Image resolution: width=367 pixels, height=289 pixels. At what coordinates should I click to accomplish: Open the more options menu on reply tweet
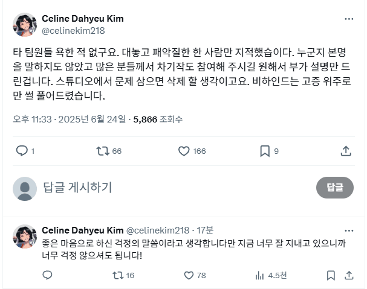(348, 230)
